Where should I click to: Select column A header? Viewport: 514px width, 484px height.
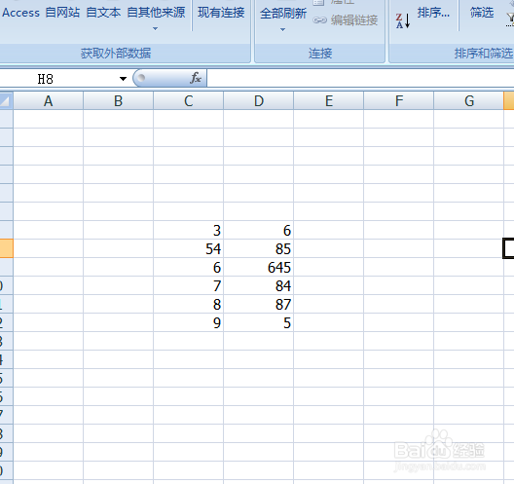pos(49,100)
